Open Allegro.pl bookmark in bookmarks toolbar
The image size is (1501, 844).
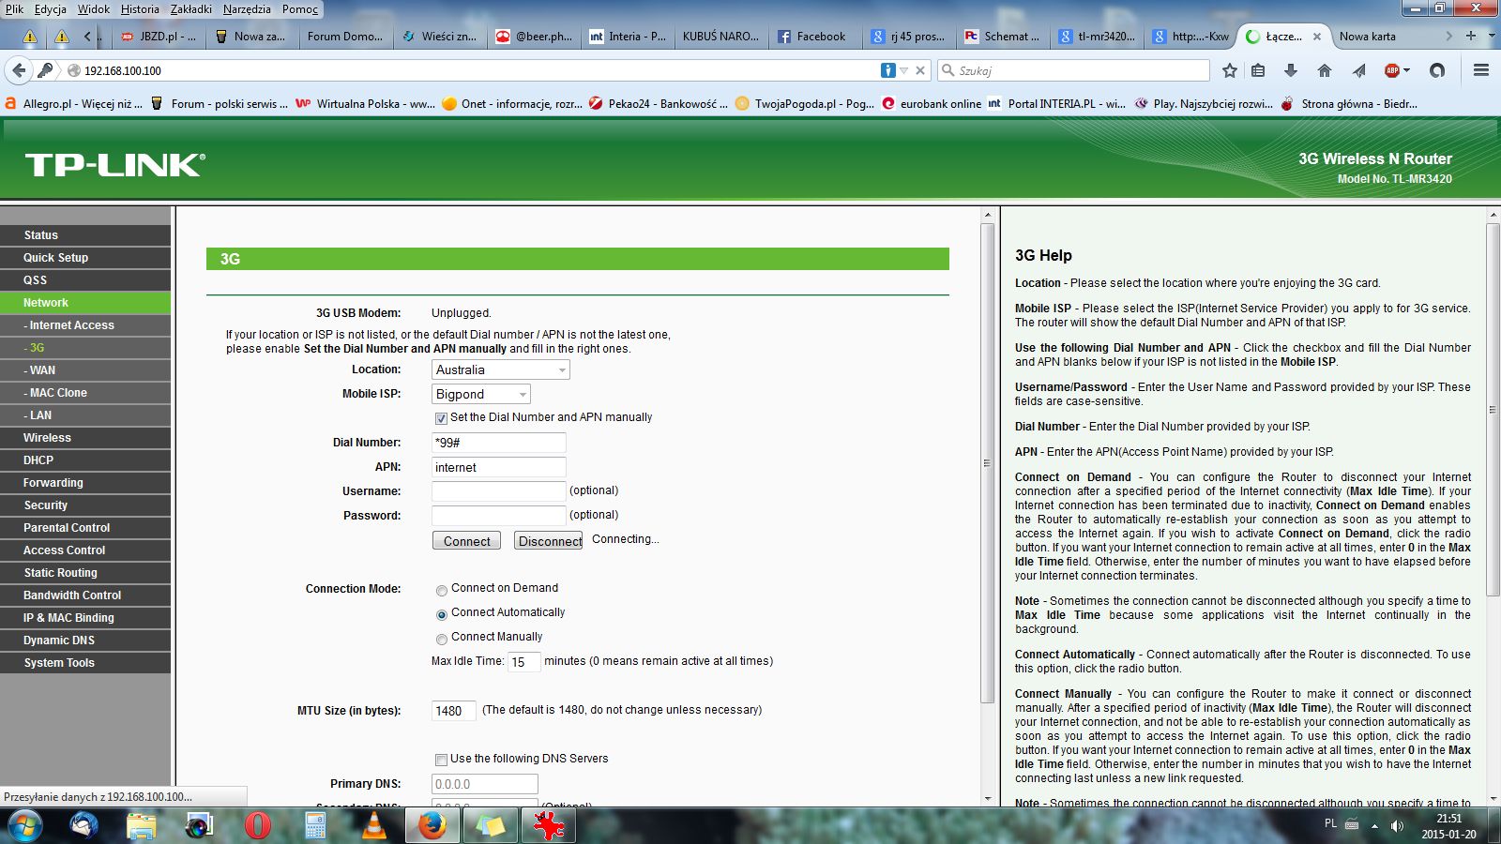point(73,104)
